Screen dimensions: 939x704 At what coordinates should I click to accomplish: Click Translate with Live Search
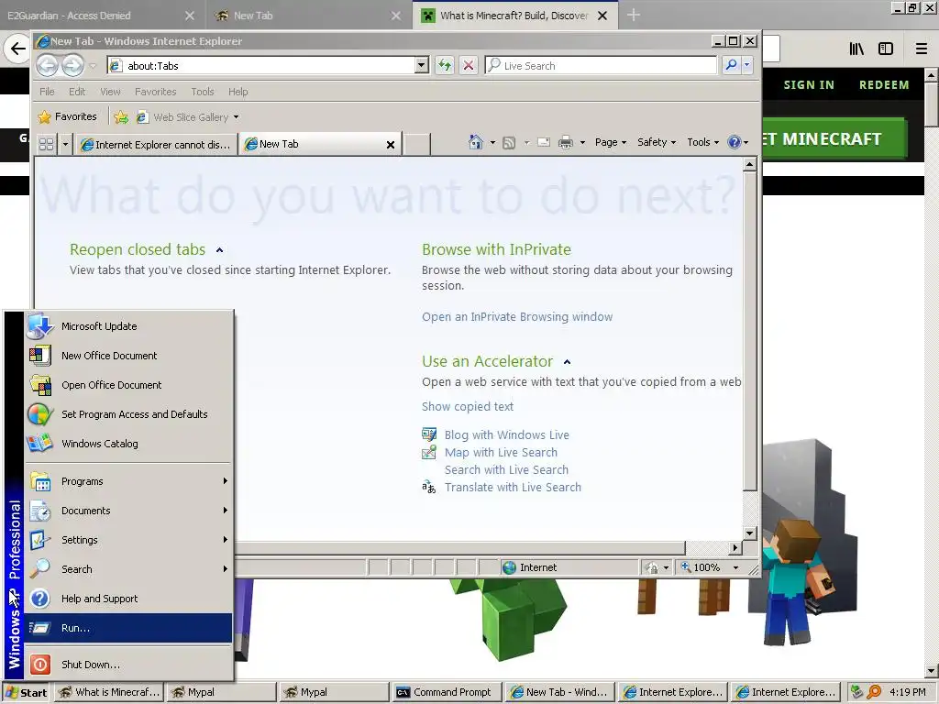[513, 488]
